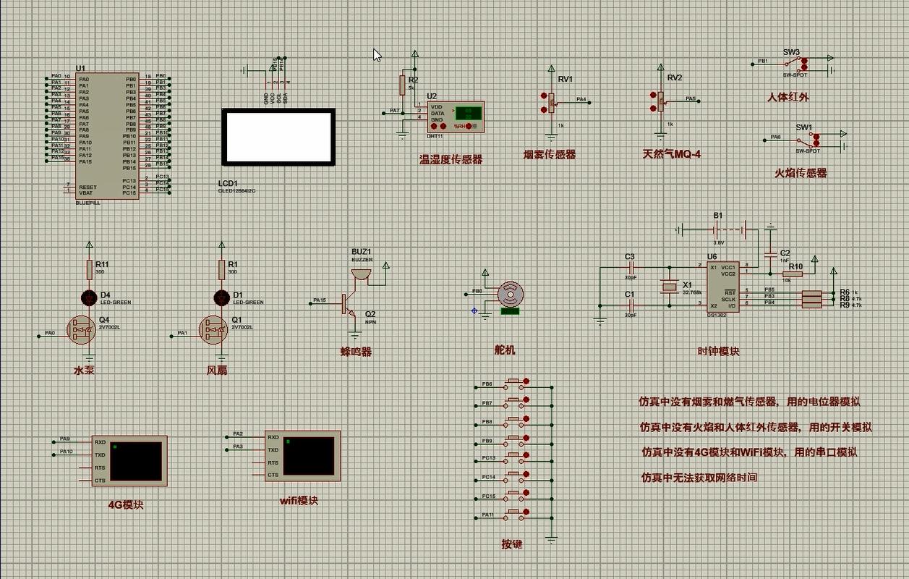The width and height of the screenshot is (909, 579).
Task: Select the servo motor symbol
Action: coord(511,294)
